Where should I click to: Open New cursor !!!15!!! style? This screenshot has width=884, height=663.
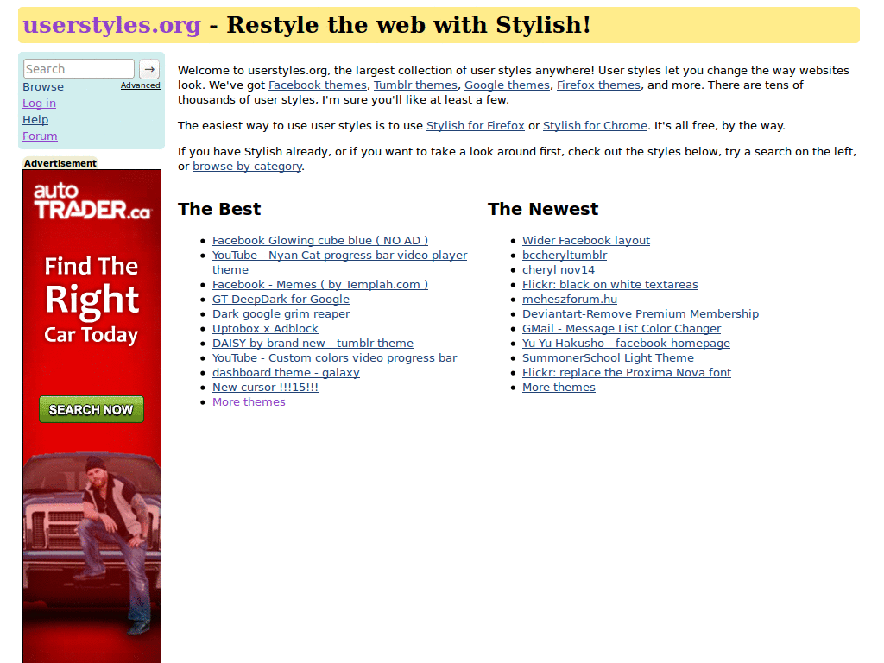click(x=265, y=388)
